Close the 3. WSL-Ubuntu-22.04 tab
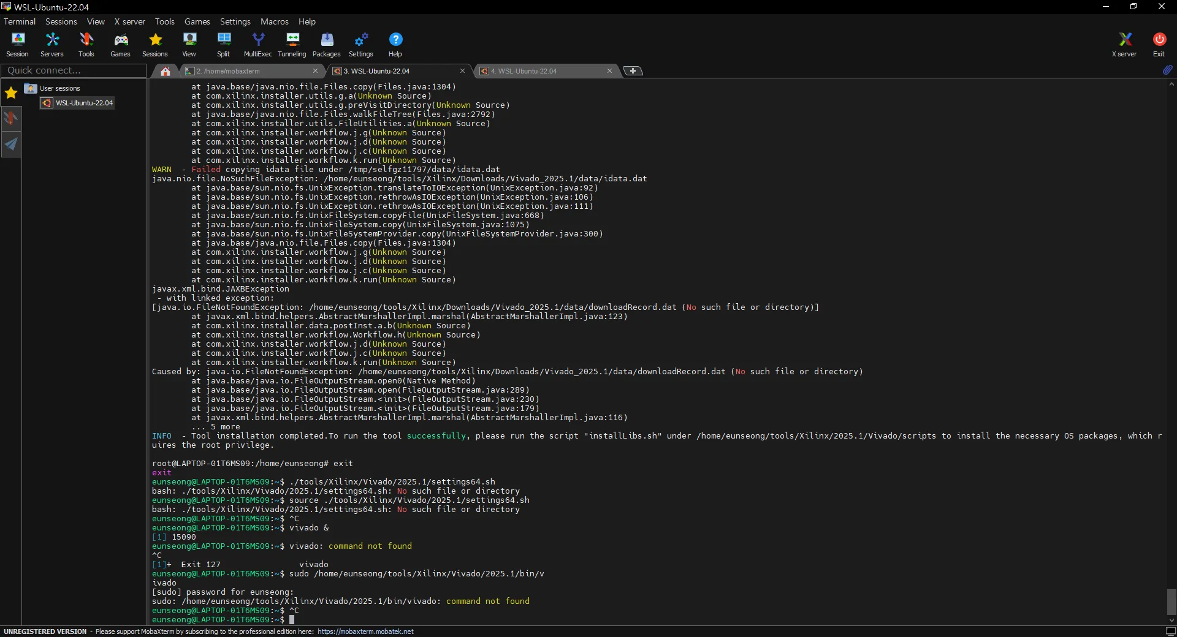The width and height of the screenshot is (1177, 637). 462,71
